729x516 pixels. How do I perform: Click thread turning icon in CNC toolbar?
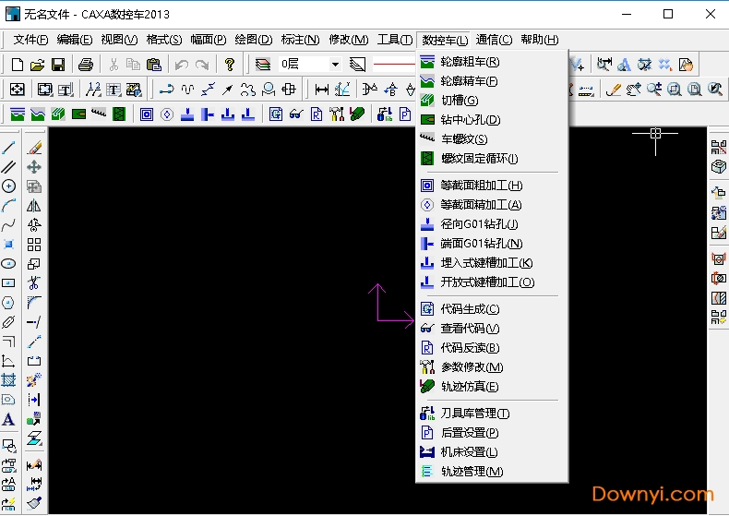click(x=99, y=114)
